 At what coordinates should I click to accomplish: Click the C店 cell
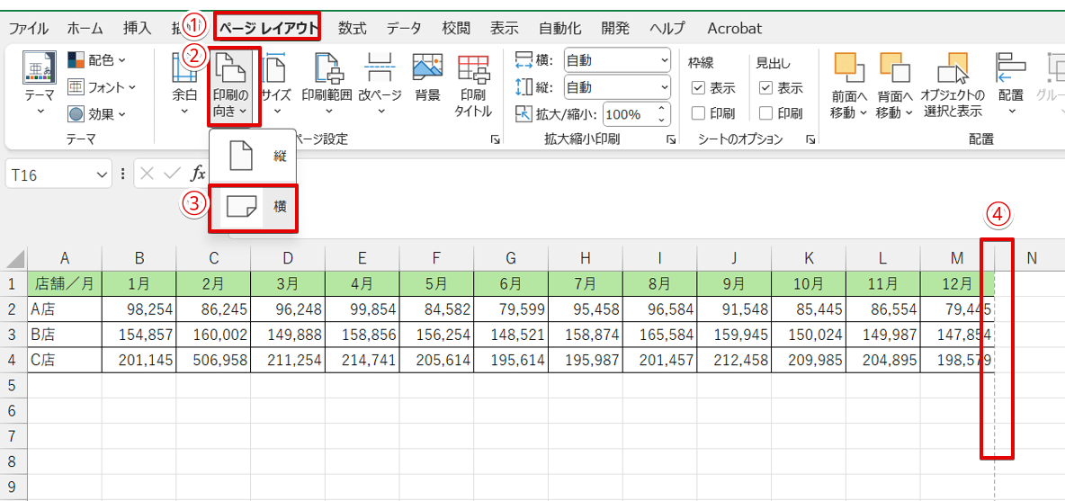pos(65,360)
